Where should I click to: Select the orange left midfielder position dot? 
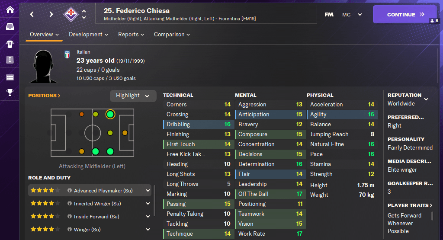82,114
